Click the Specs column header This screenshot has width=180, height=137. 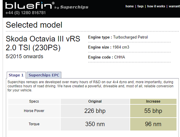pos(34,101)
